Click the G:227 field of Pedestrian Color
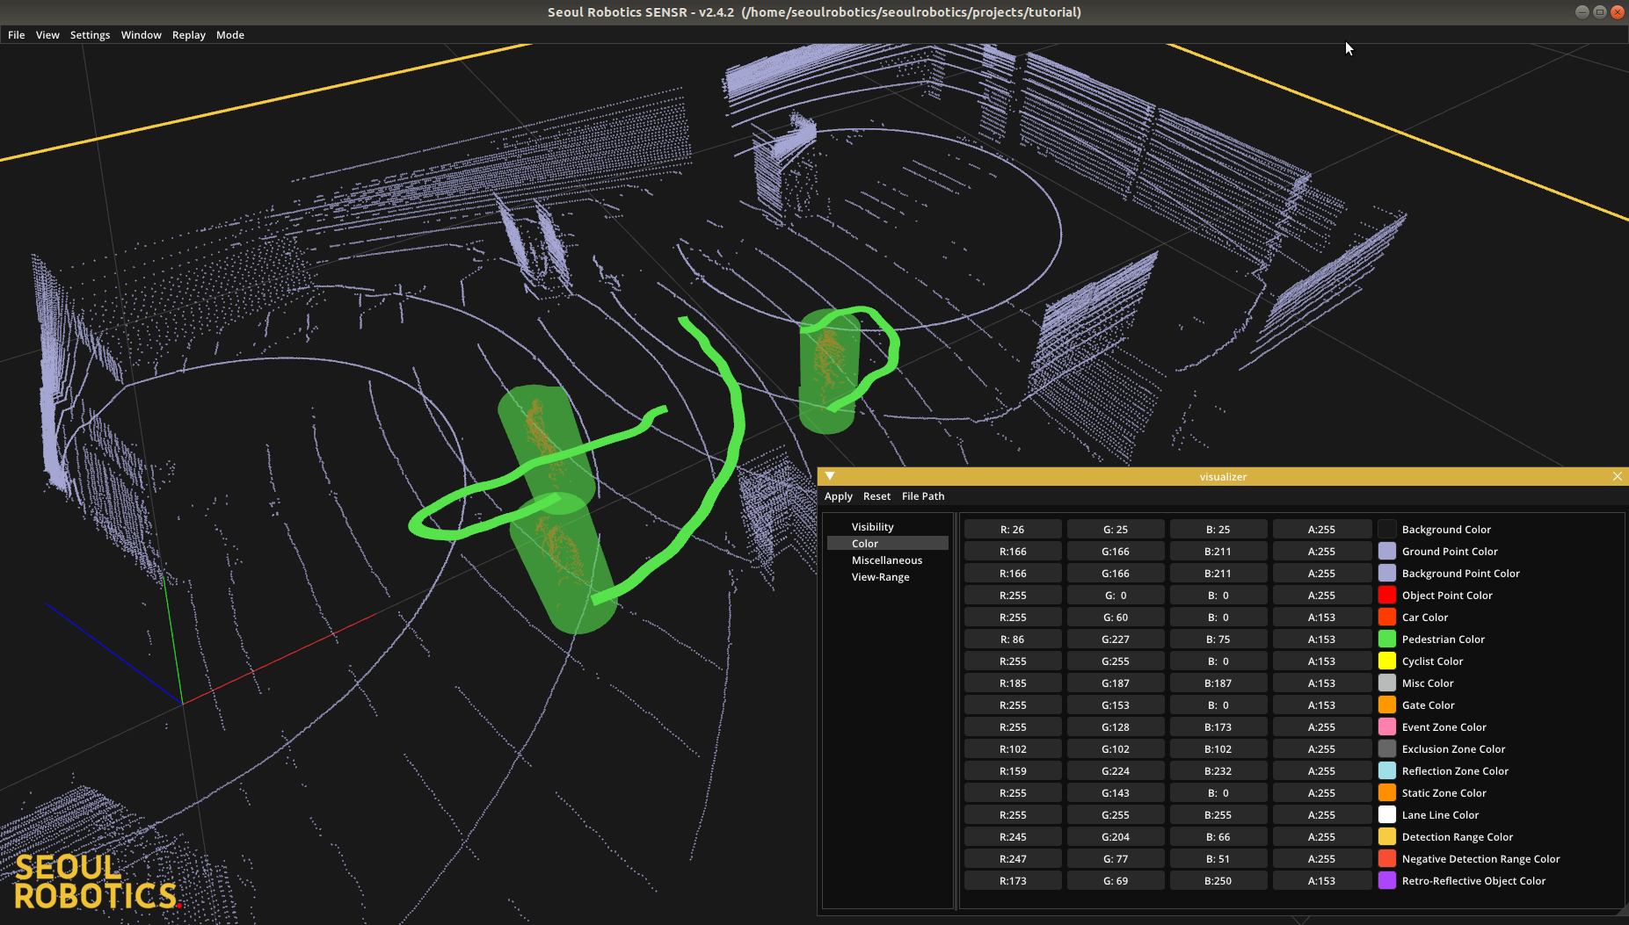Image resolution: width=1629 pixels, height=925 pixels. click(x=1116, y=640)
